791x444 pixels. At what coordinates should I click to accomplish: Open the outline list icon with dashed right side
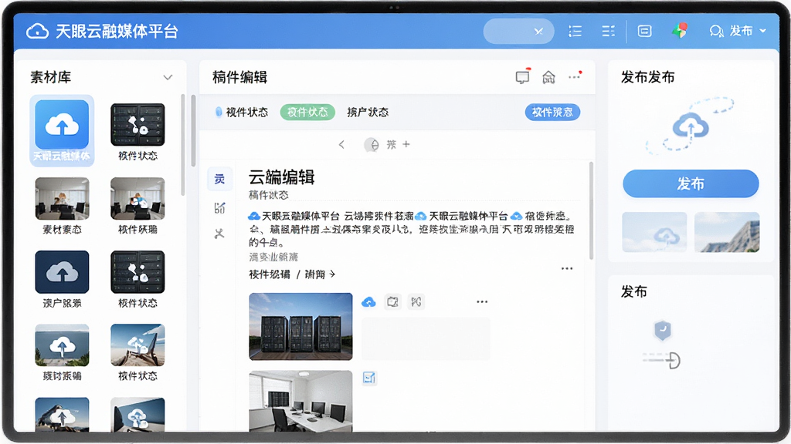point(609,31)
